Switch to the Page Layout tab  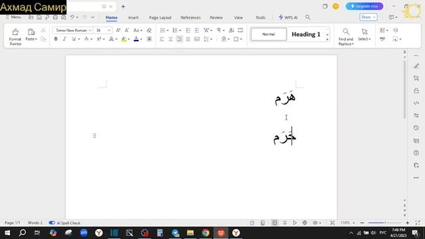[160, 17]
